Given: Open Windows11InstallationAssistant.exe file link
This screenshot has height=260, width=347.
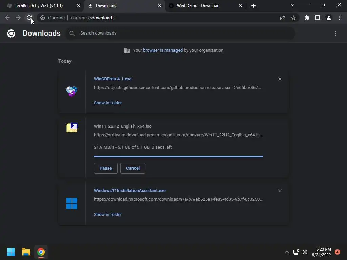Looking at the screenshot, I should [130, 190].
